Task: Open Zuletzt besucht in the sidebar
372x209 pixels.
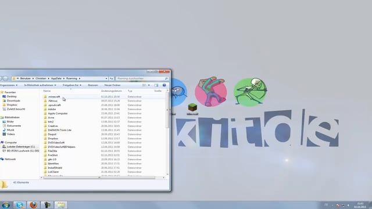Action: point(16,109)
